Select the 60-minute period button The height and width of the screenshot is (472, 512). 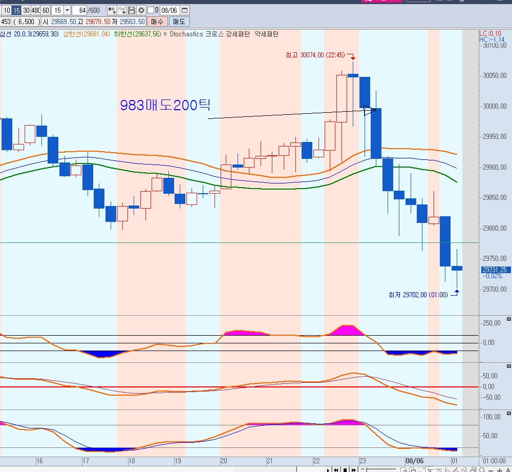[46, 10]
